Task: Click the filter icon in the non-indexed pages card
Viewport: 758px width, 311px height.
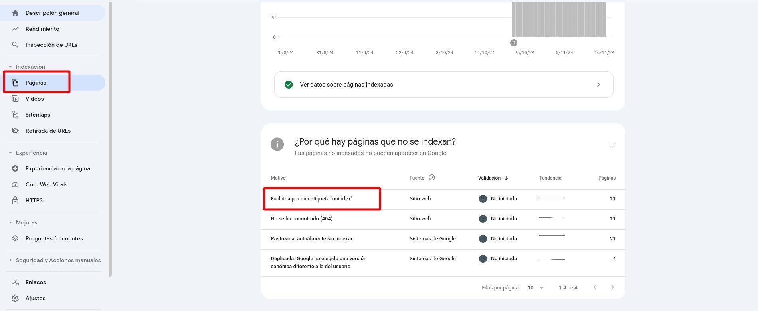Action: (x=610, y=145)
